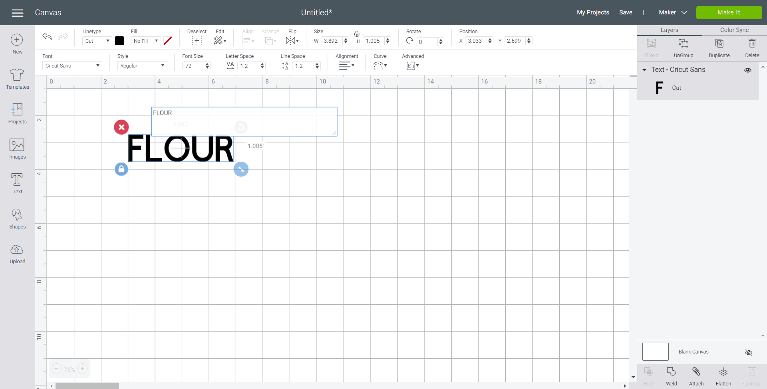
Task: Click the UnGroup icon
Action: pos(684,43)
